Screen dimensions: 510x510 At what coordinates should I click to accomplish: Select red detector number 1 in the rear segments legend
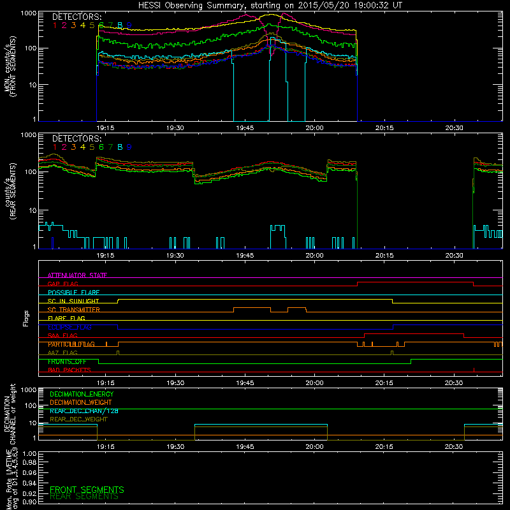[x=55, y=147]
